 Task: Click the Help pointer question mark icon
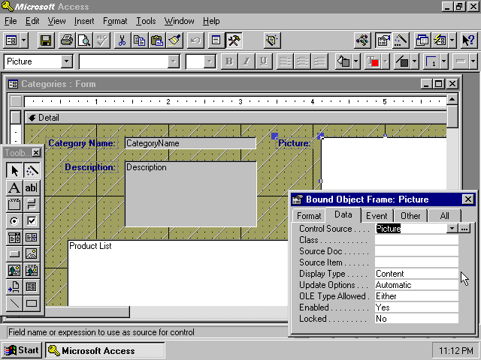pos(469,40)
